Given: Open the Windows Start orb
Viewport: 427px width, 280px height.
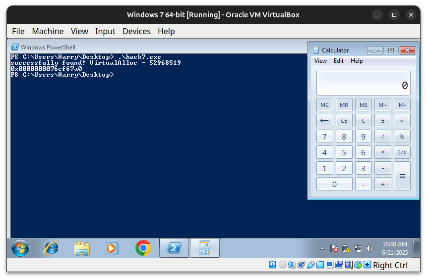Looking at the screenshot, I should pos(20,248).
